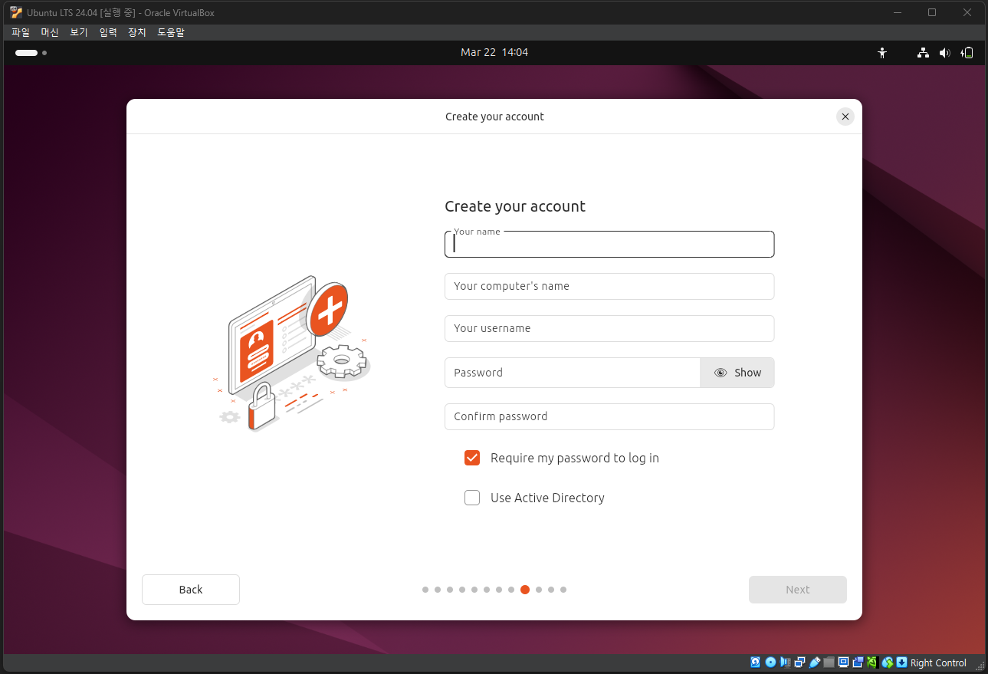Click the eye icon in Show password button
This screenshot has height=674, width=988.
click(720, 373)
